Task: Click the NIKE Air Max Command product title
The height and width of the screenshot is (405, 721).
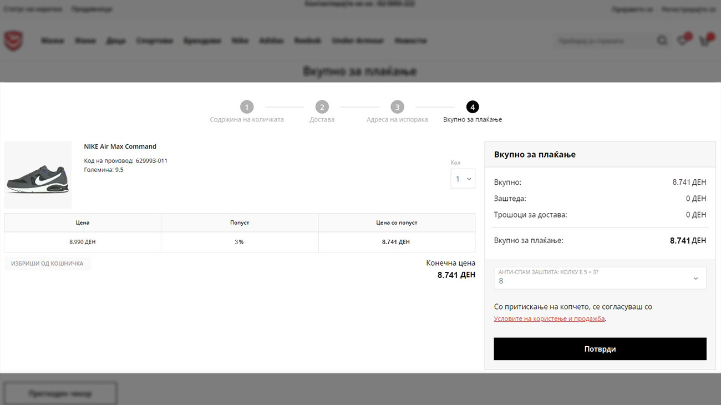Action: 120,146
